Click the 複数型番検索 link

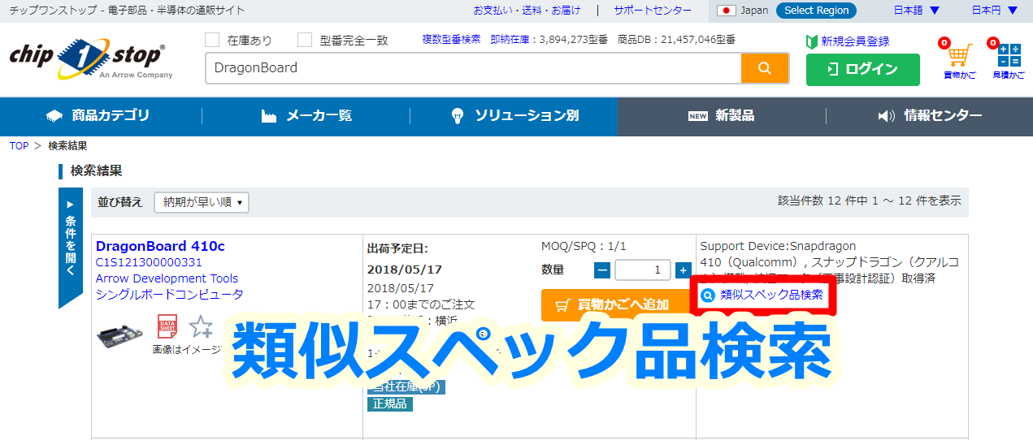click(x=452, y=39)
